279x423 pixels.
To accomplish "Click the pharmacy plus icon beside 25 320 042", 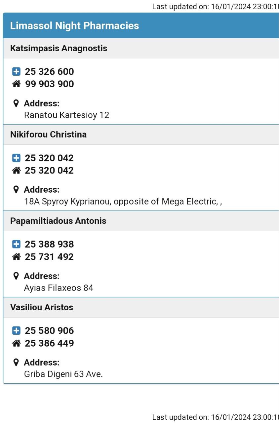I will (16, 158).
